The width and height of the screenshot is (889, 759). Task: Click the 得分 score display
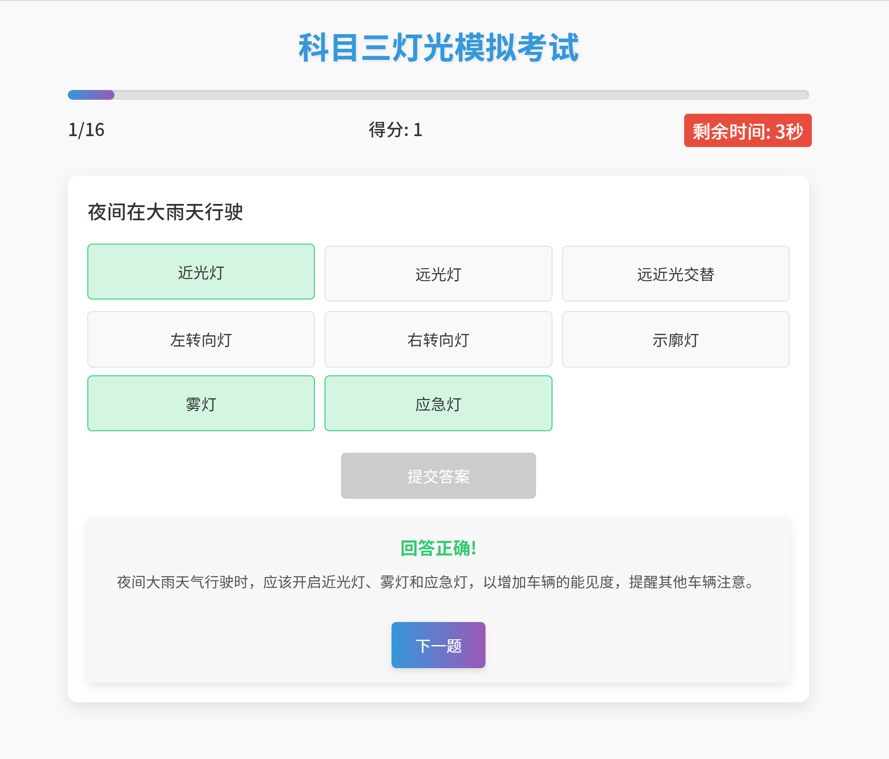click(395, 130)
